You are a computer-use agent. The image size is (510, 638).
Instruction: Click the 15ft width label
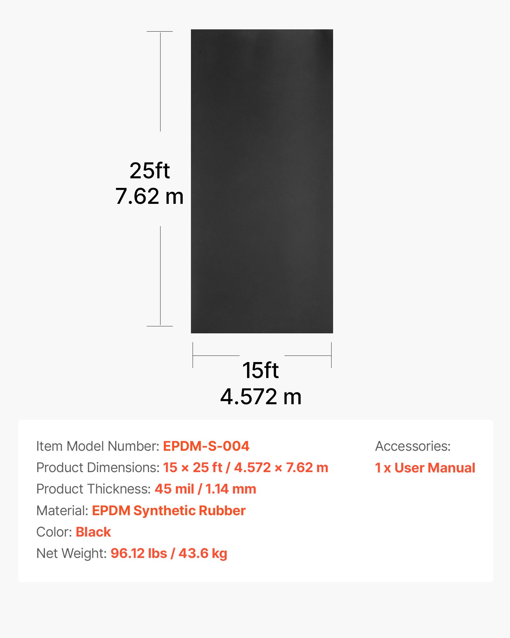pyautogui.click(x=260, y=370)
